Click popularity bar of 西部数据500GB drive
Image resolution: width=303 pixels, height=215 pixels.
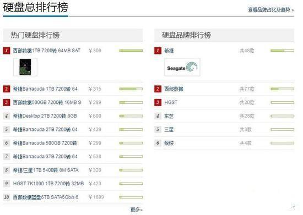(131, 102)
